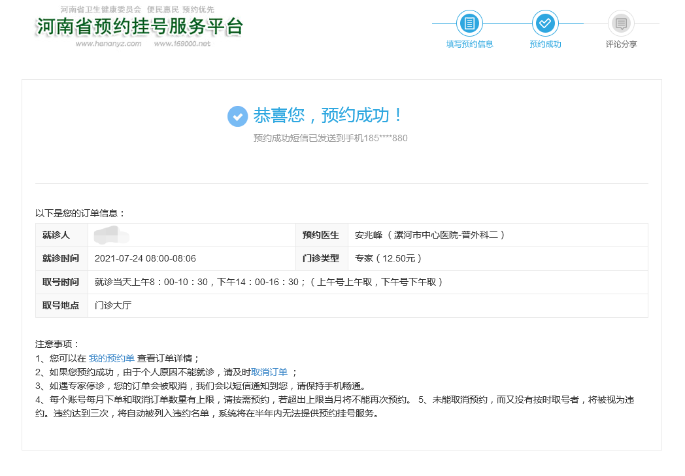
Task: Click the 取消订单 link
Action: (x=269, y=372)
